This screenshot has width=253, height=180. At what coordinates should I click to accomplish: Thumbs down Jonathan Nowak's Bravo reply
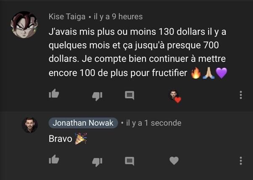pyautogui.click(x=97, y=162)
